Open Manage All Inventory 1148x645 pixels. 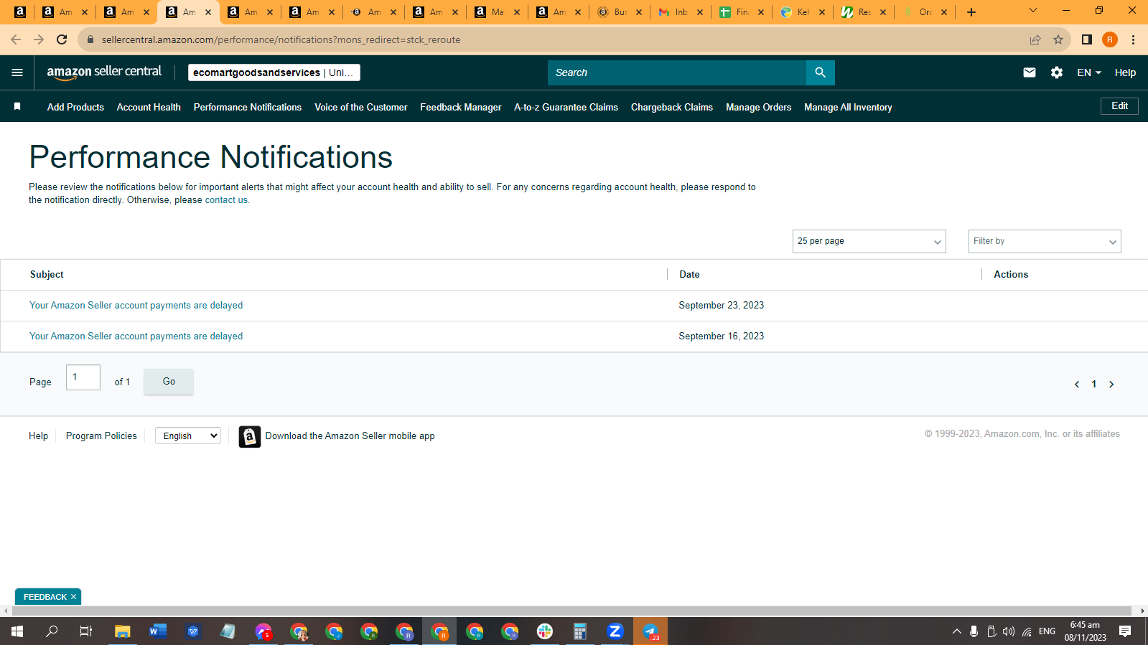coord(848,107)
